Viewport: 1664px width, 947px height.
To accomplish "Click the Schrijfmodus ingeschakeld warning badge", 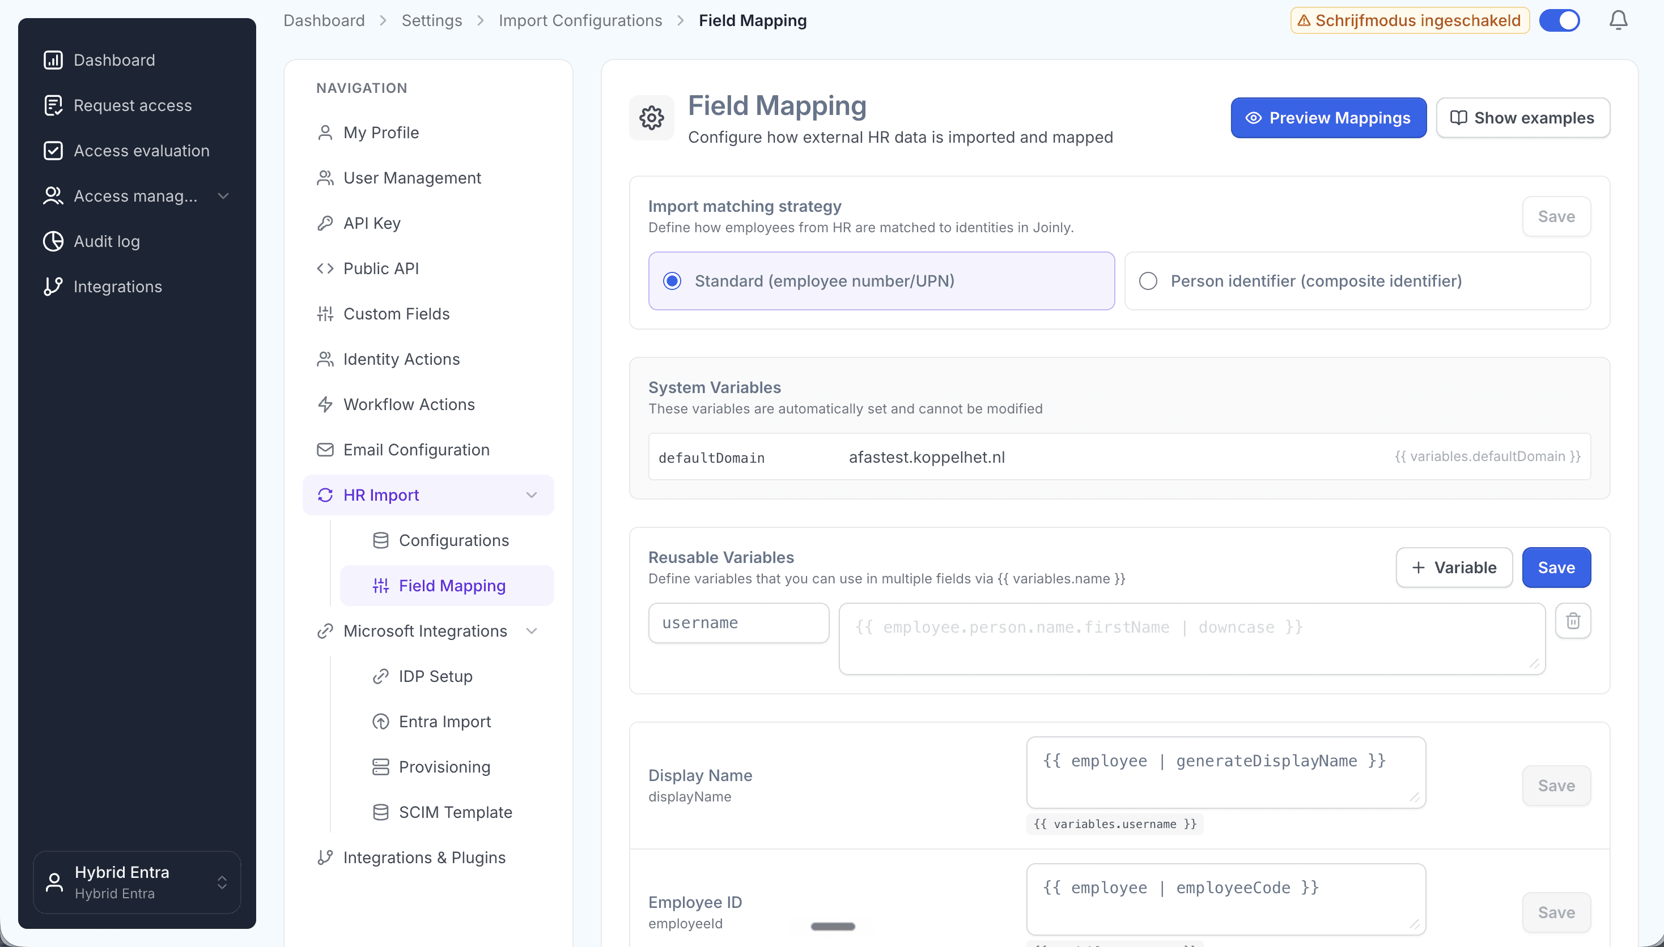I will click(1410, 20).
